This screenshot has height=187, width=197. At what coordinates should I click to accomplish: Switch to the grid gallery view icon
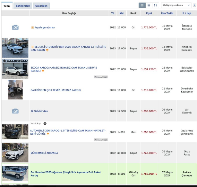coord(156,5)
